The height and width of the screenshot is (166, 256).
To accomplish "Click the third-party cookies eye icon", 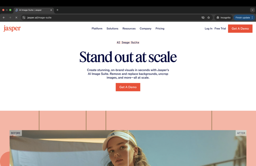I will pyautogui.click(x=203, y=18).
